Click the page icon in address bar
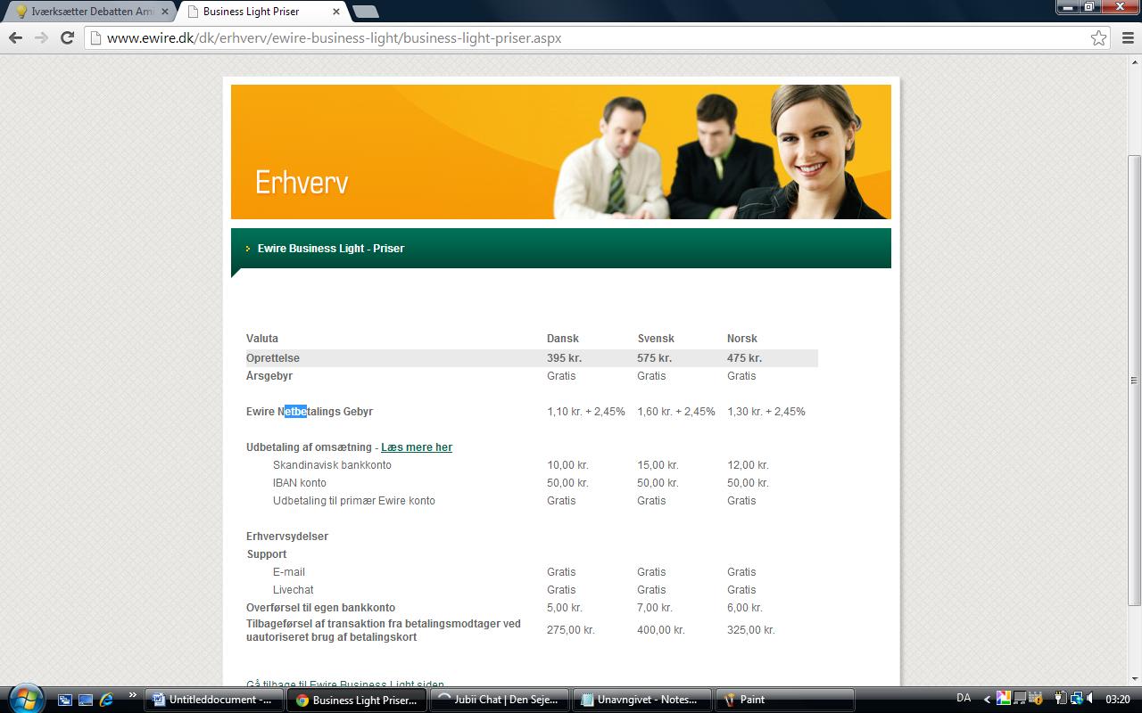 click(x=95, y=38)
